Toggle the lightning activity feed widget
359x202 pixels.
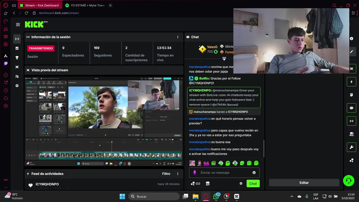351,82
